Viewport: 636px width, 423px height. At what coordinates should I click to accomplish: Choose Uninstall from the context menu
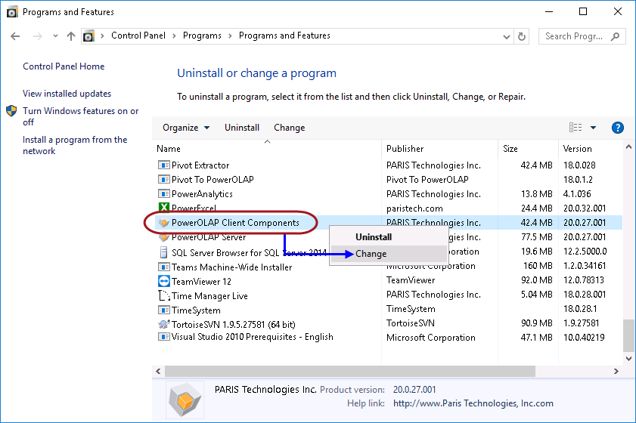[x=374, y=237]
